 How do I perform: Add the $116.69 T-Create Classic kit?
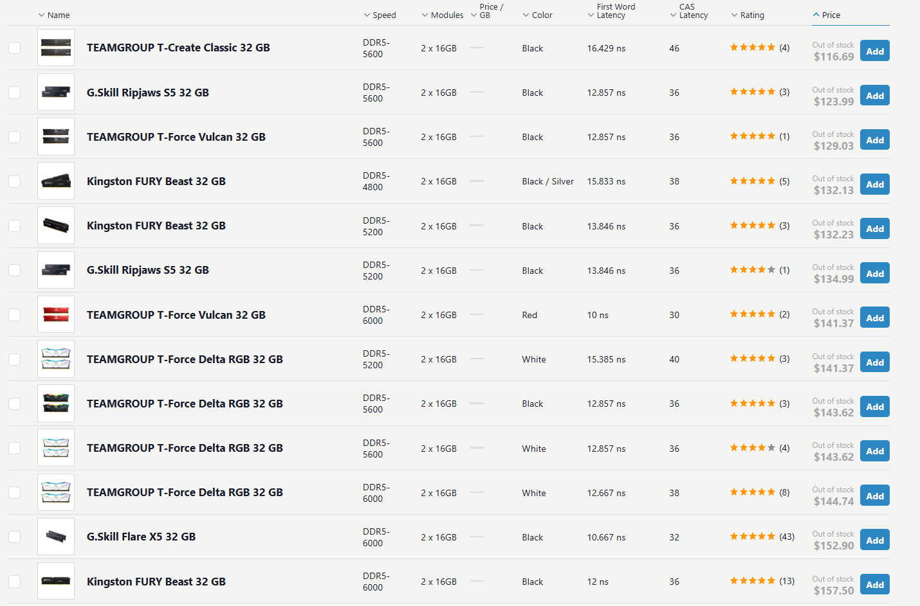(x=875, y=51)
